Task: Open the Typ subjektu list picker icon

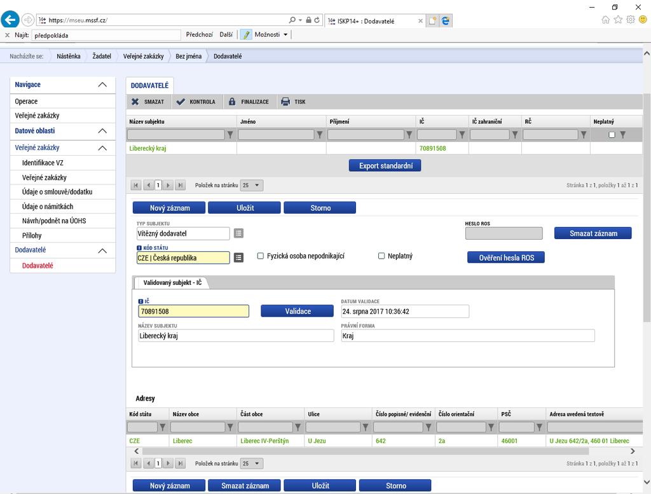Action: 239,233
